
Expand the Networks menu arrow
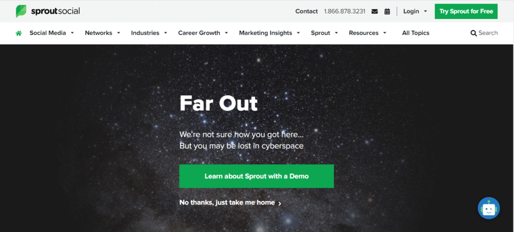pos(118,33)
